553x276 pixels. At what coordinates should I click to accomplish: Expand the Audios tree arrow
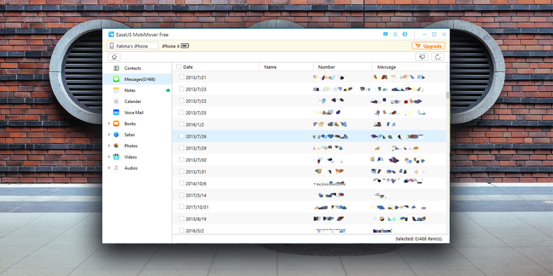[109, 168]
